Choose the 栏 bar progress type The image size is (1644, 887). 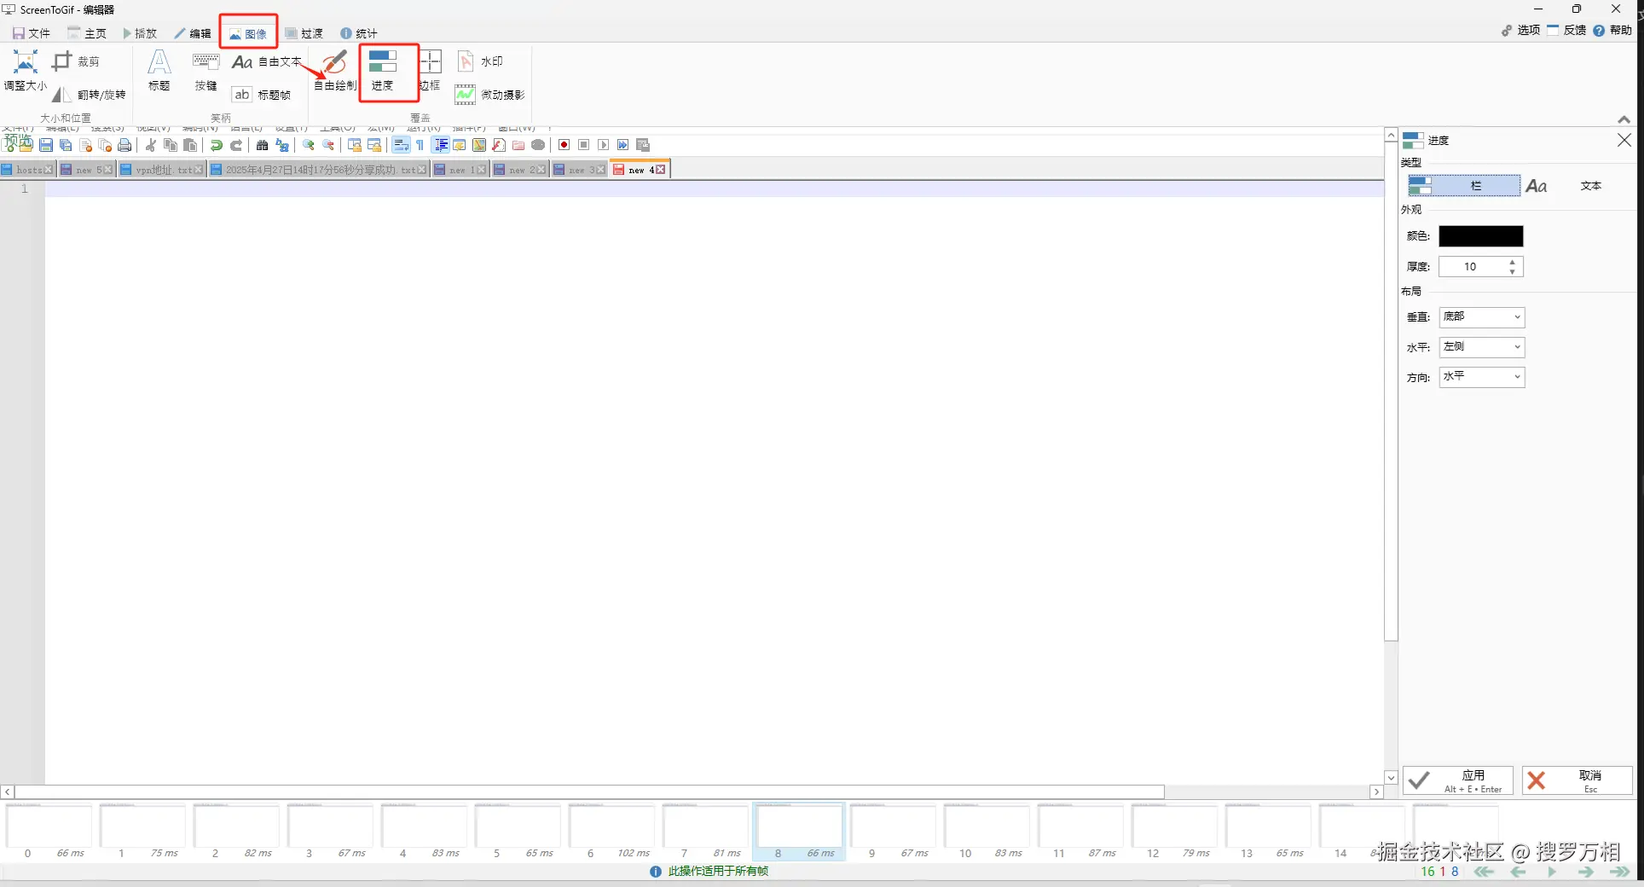click(1463, 186)
